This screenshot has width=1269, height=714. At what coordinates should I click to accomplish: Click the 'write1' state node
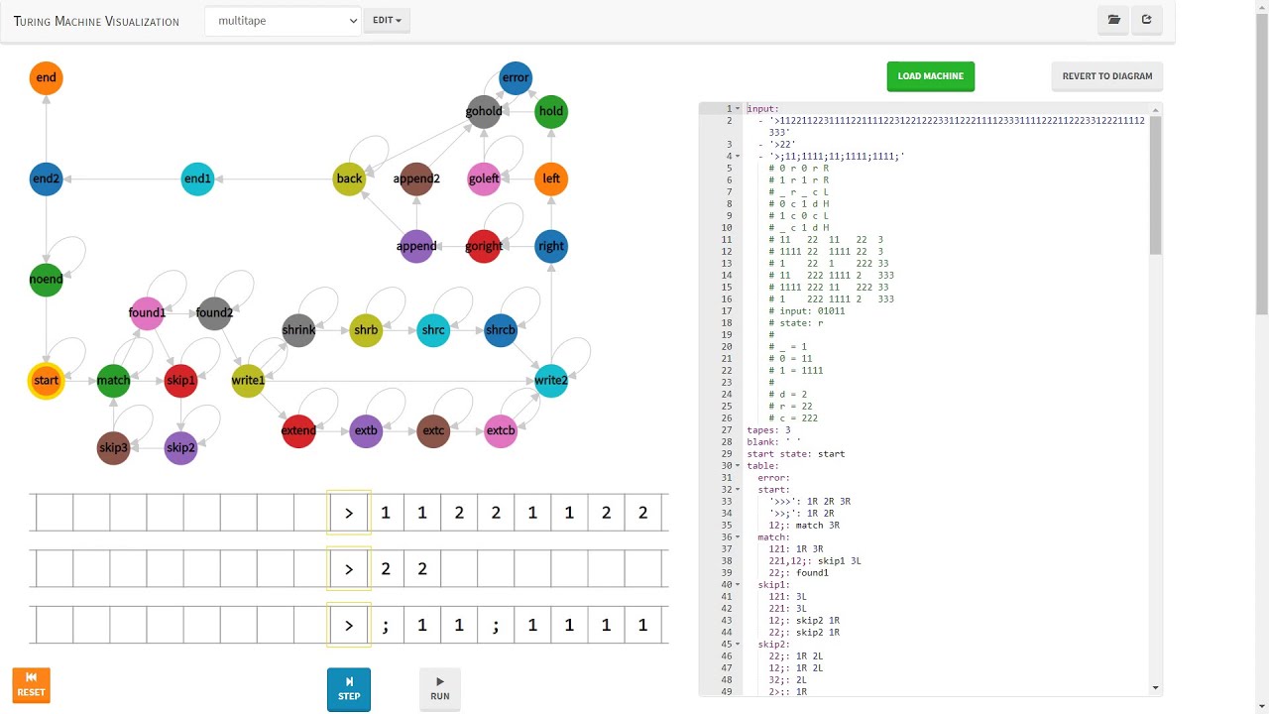click(248, 381)
